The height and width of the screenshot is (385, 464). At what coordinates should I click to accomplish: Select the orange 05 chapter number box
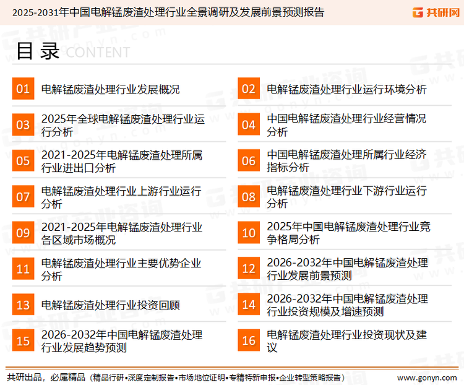[23, 161]
